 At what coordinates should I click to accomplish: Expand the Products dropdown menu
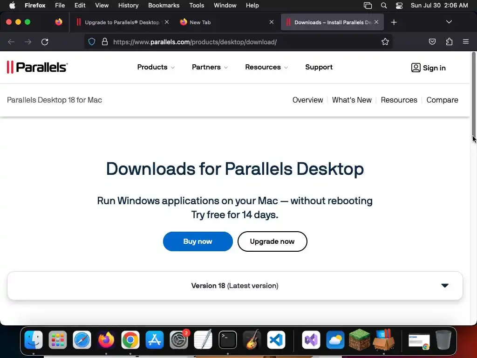click(156, 67)
